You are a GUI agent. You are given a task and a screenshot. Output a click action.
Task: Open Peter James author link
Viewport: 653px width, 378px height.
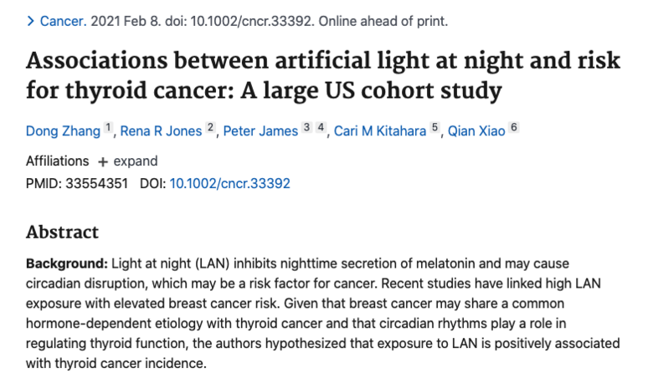(260, 131)
